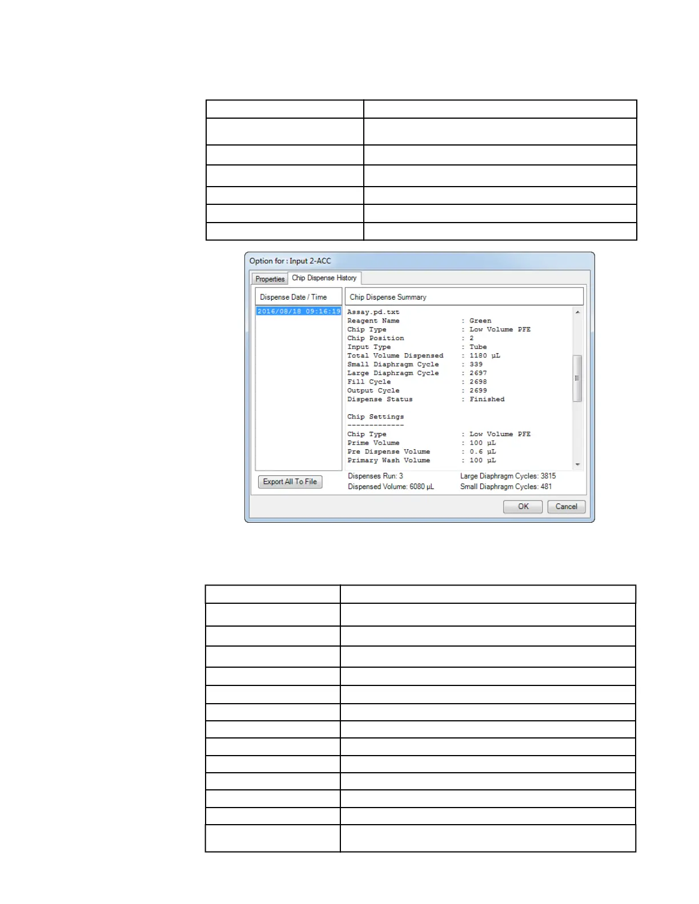Click the Dispenses Run: 3 label
The width and height of the screenshot is (699, 904).
[375, 476]
